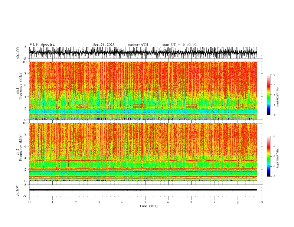Click the ch.1 spectrogram color bar
Viewport: 294px width, 227px height.
[x=268, y=95]
